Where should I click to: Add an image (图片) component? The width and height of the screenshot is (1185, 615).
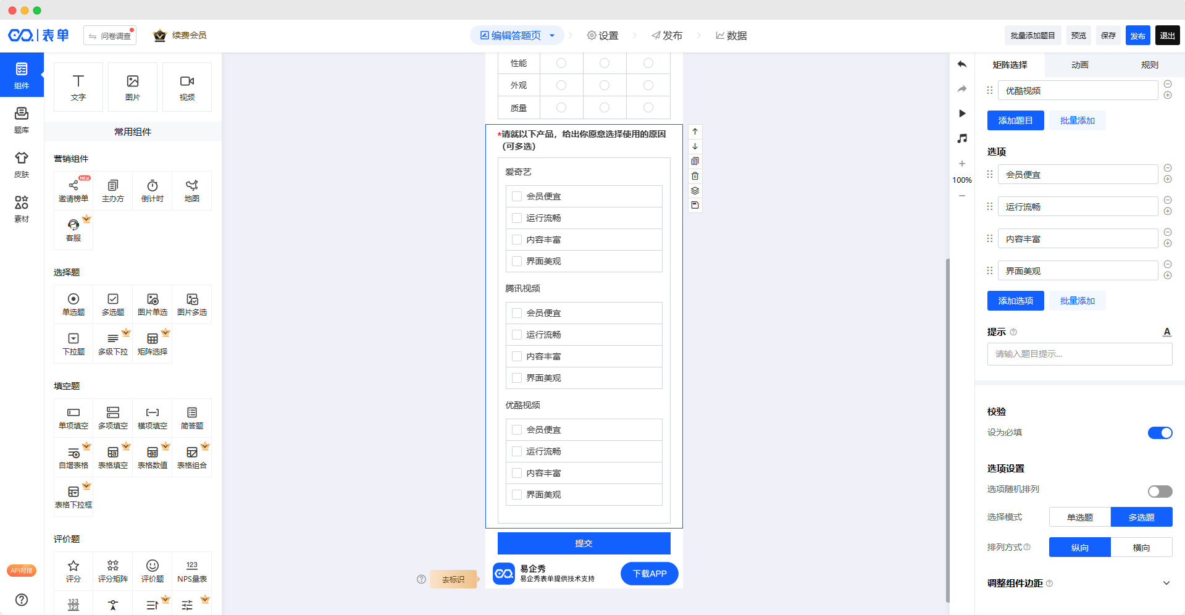(x=133, y=87)
